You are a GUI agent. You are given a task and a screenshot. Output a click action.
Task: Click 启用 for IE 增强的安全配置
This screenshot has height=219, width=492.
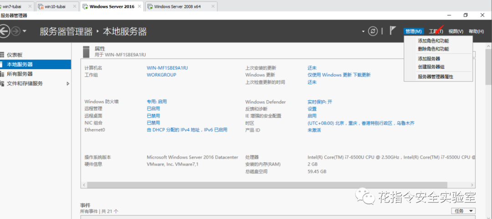[312, 116]
